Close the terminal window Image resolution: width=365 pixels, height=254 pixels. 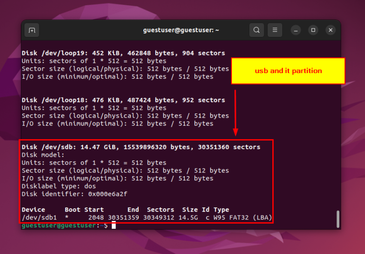point(331,30)
